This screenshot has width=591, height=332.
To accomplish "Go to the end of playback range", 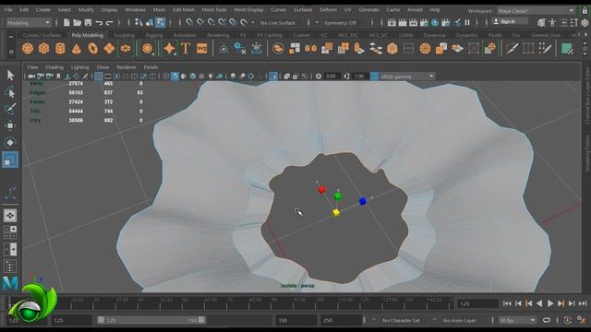I will [x=583, y=303].
